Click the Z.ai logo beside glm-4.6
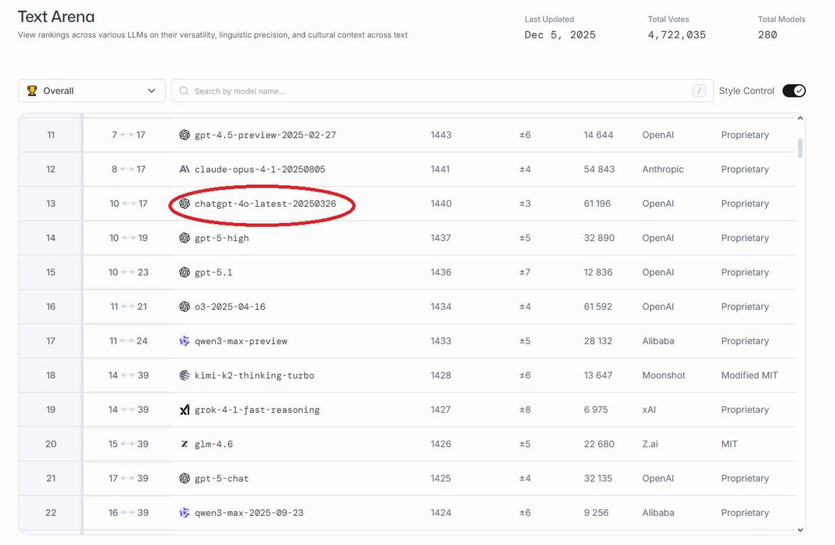This screenshot has width=835, height=545. 184,444
